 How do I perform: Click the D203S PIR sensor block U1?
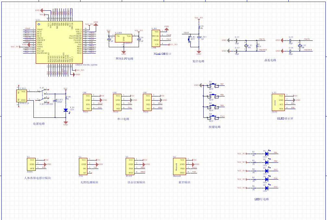(32, 164)
